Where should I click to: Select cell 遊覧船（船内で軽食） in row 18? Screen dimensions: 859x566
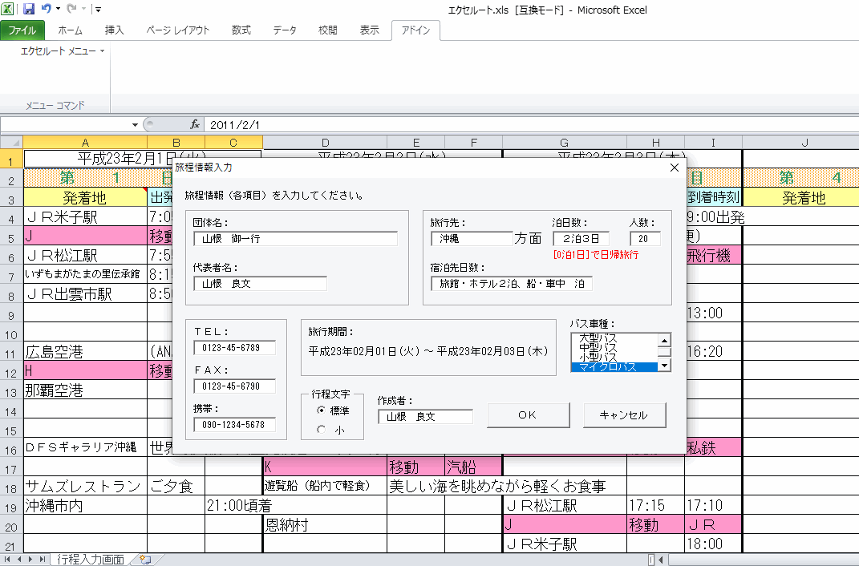click(325, 486)
